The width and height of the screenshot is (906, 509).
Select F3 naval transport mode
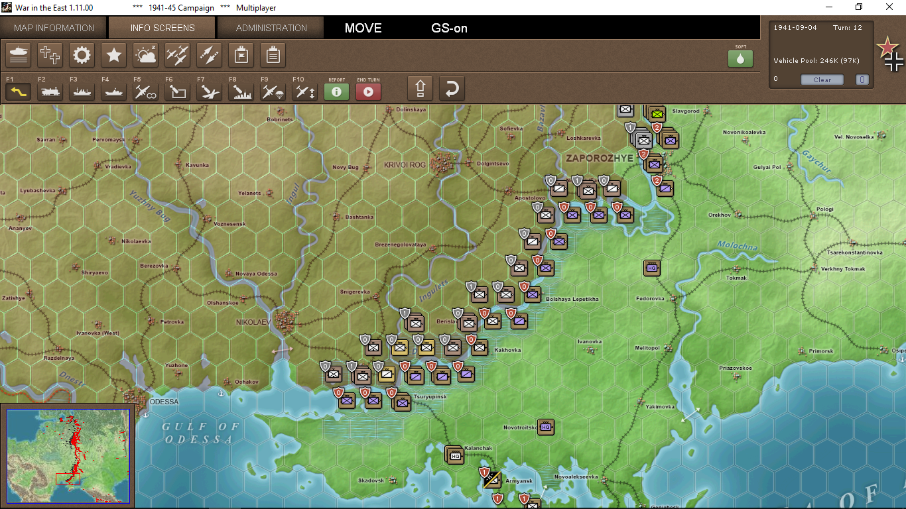(82, 92)
